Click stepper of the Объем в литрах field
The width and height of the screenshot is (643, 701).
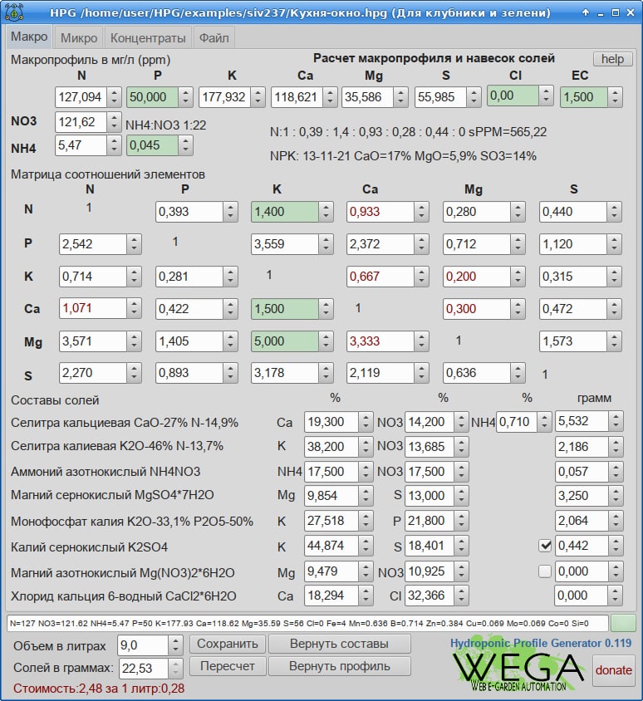(175, 645)
